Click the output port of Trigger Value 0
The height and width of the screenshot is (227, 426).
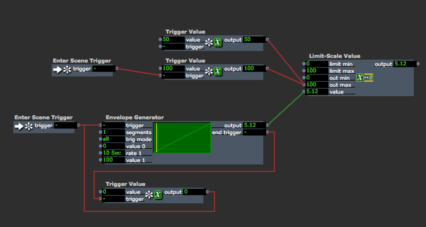(x=207, y=192)
